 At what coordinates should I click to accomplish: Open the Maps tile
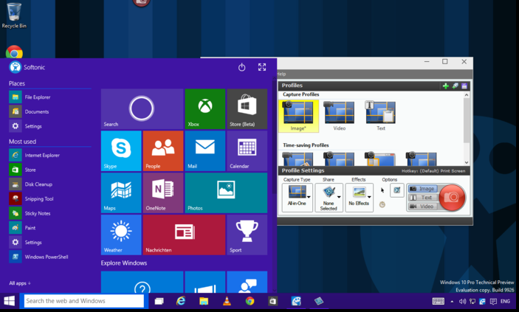click(121, 193)
